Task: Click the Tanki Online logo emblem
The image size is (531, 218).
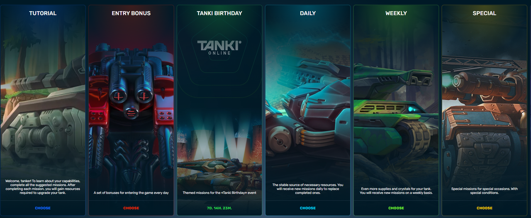Action: pos(219,47)
